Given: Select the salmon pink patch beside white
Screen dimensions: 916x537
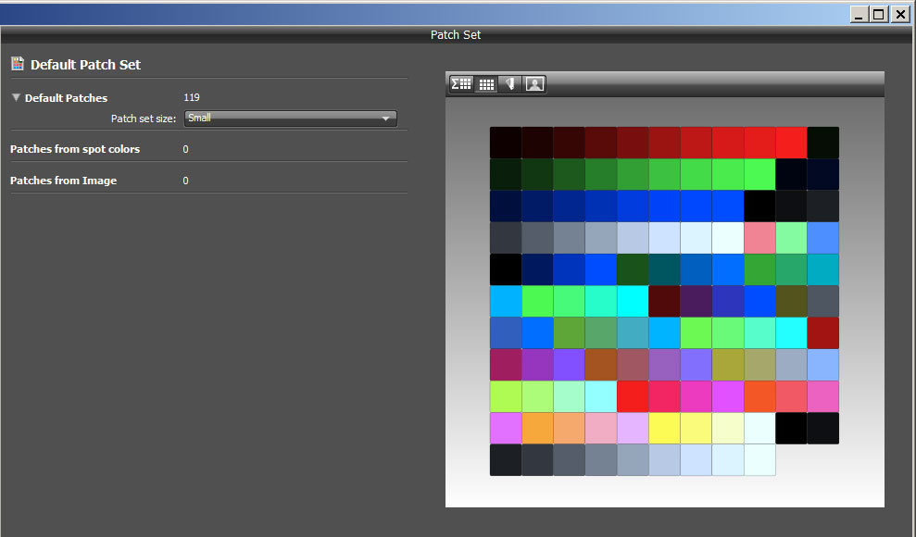Looking at the screenshot, I should click(x=760, y=238).
